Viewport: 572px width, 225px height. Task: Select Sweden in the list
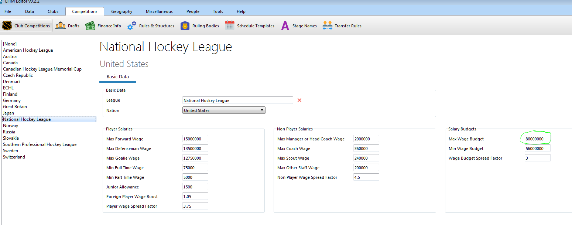pyautogui.click(x=49, y=151)
